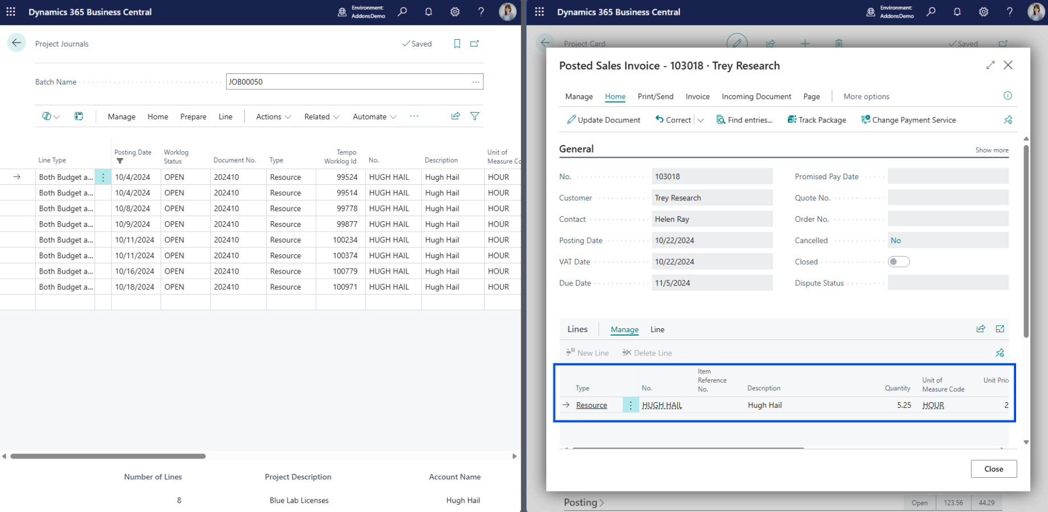
Task: Click Track Package action
Action: coord(817,120)
